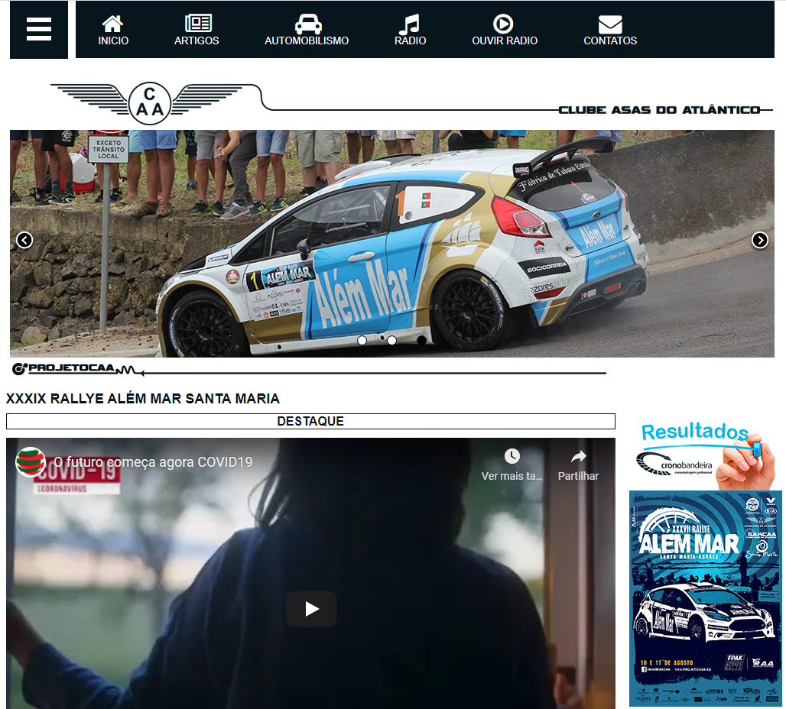Click the Radio music note icon
Screen dimensions: 786x709
click(409, 24)
